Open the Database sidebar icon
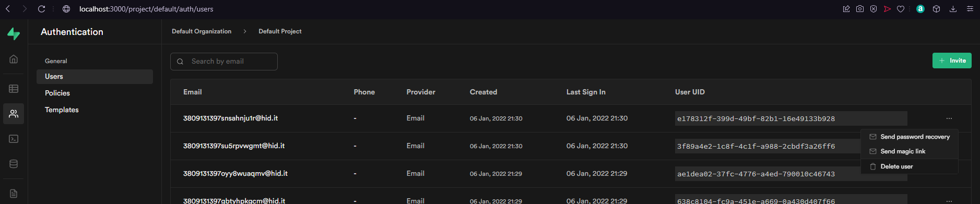This screenshot has width=980, height=204. click(x=14, y=164)
